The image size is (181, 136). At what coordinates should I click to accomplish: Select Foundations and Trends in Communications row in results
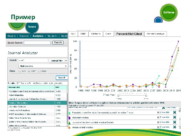37,91
